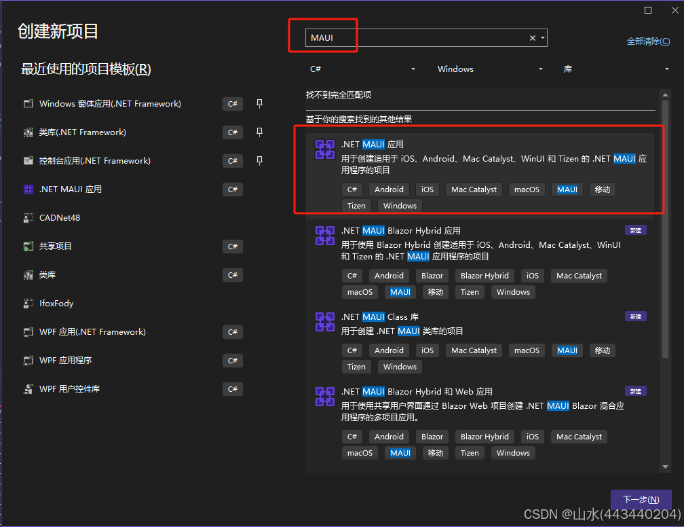The height and width of the screenshot is (527, 684).
Task: Select WPF 应用程序 in recent templates
Action: click(x=65, y=360)
